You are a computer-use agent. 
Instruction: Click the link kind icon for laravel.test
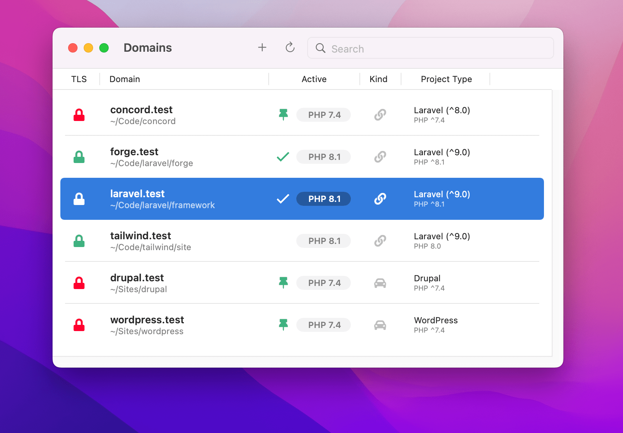pyautogui.click(x=380, y=199)
